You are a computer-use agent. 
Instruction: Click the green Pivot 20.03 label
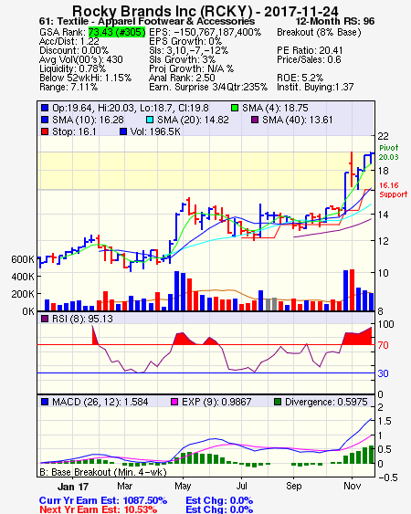pos(389,152)
